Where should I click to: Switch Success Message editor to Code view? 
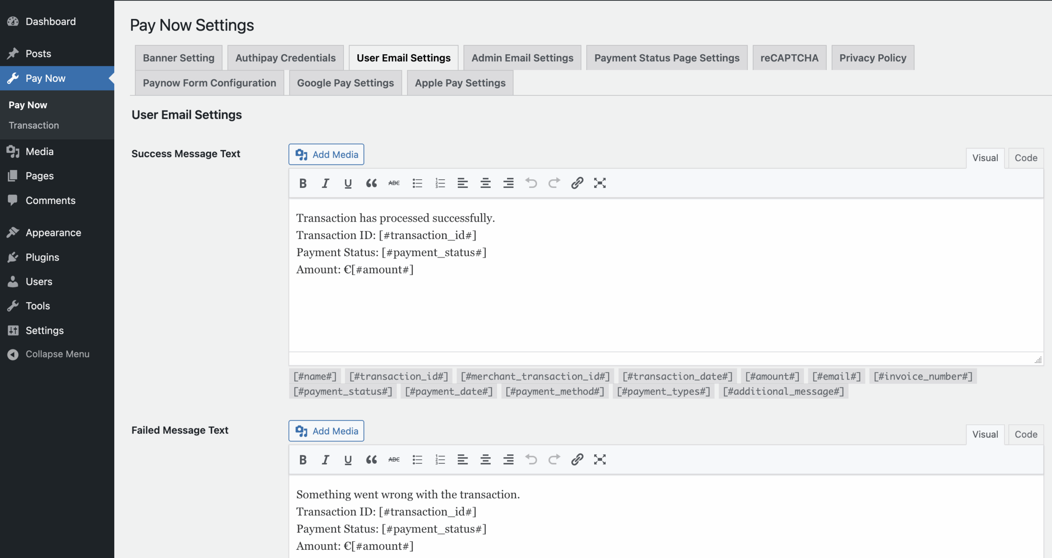point(1026,158)
